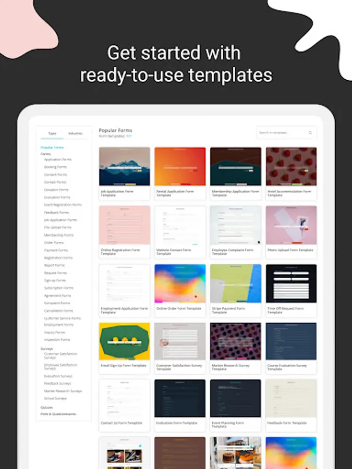Open Photo Upload Form Template thumbnail
Viewport: 352px width, 469px height.
(x=291, y=225)
